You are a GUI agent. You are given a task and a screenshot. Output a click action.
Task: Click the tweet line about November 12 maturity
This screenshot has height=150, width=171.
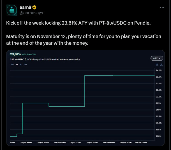[84, 40]
